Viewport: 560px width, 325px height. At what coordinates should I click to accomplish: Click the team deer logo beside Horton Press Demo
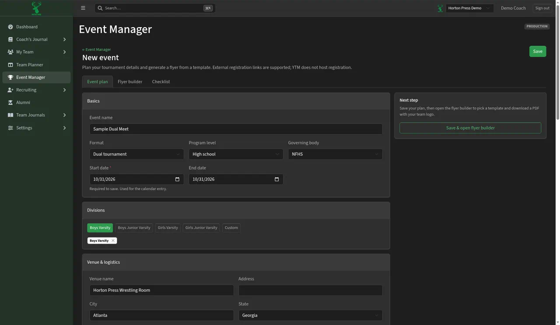(440, 8)
